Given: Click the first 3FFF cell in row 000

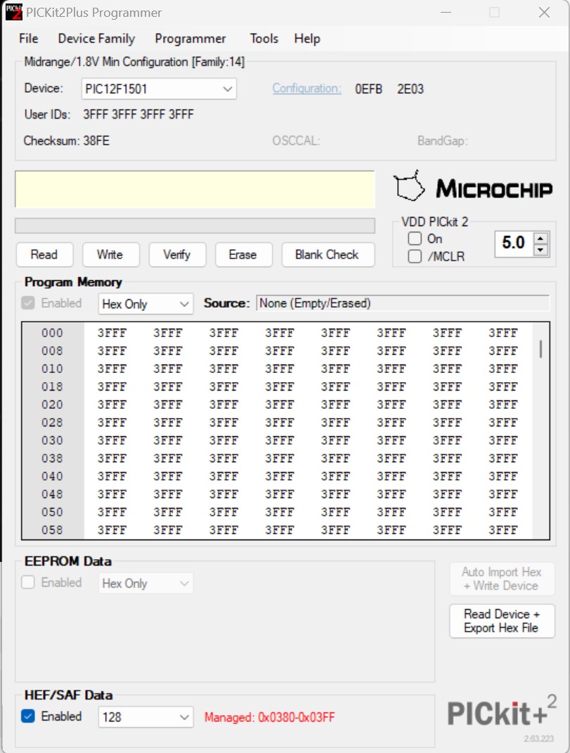Looking at the screenshot, I should 112,333.
